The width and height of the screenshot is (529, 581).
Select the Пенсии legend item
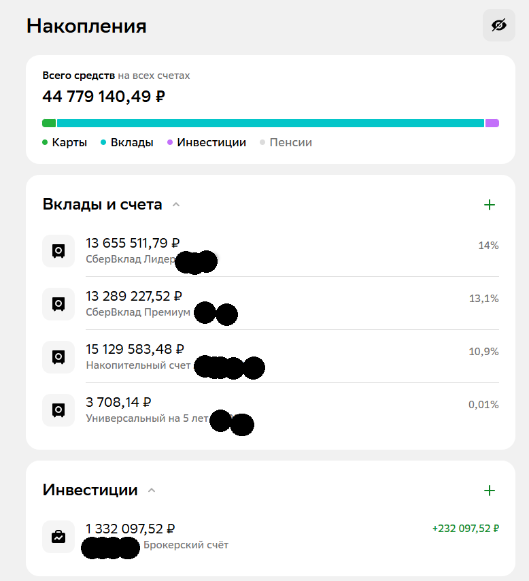(286, 143)
